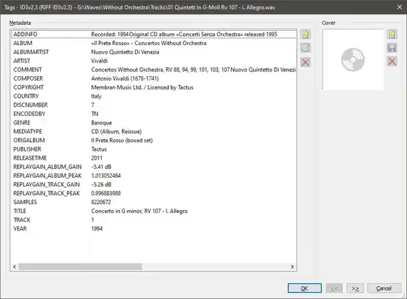Select the SAMPLES field row

point(154,202)
